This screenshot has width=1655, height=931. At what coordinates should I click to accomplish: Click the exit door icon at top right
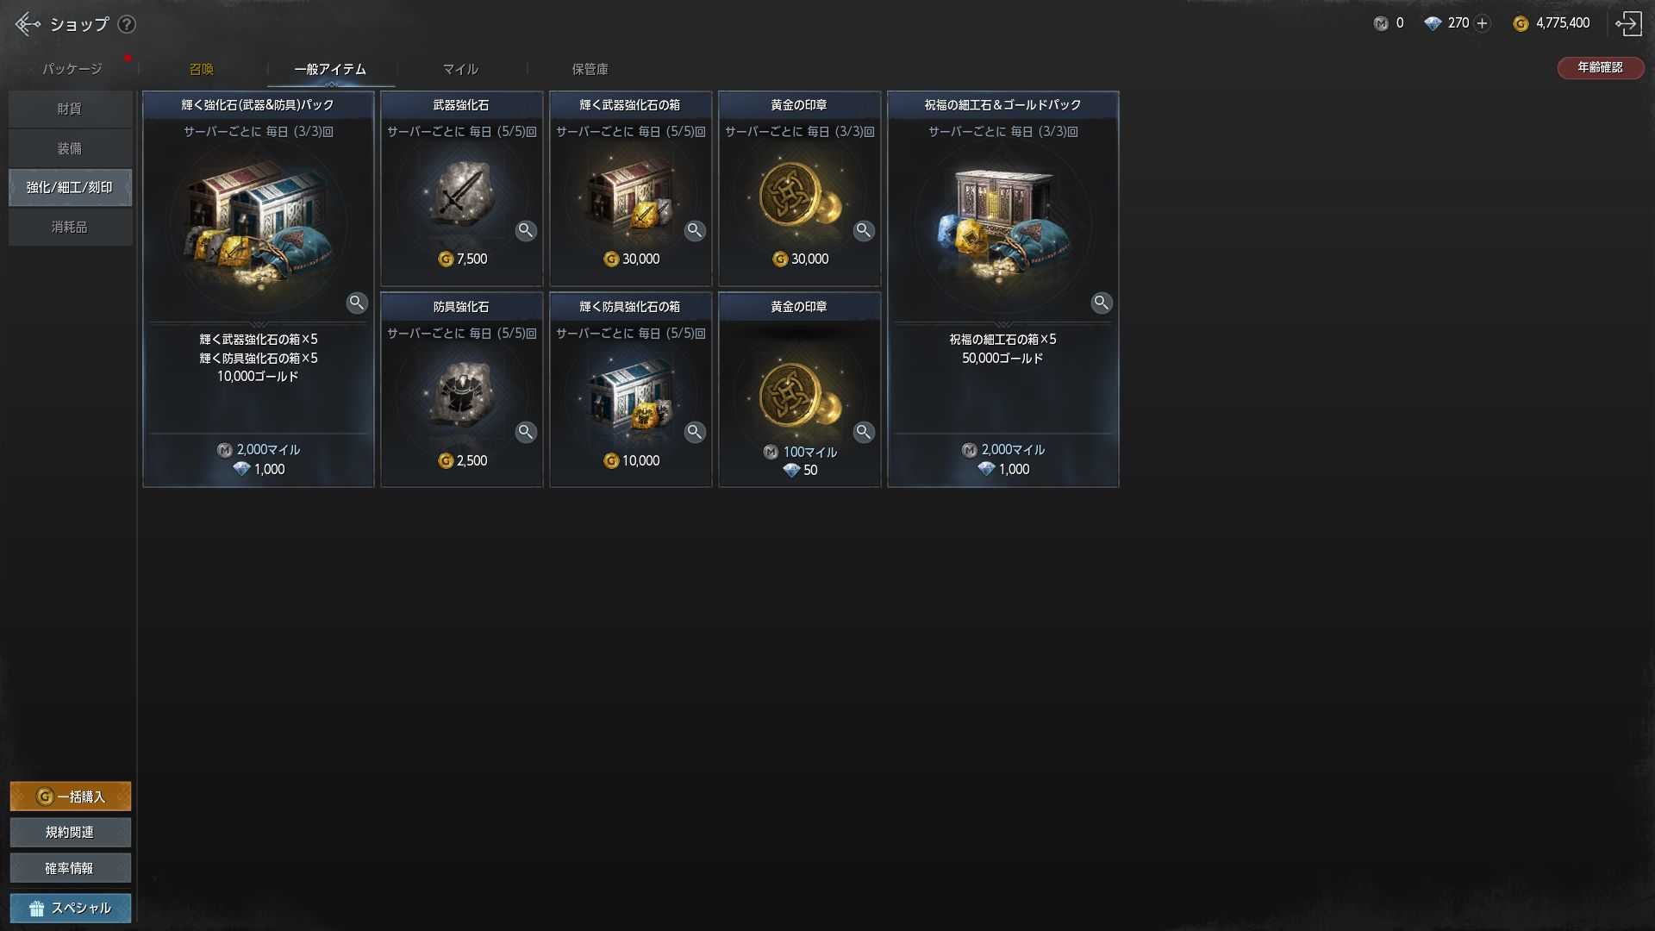(1627, 23)
